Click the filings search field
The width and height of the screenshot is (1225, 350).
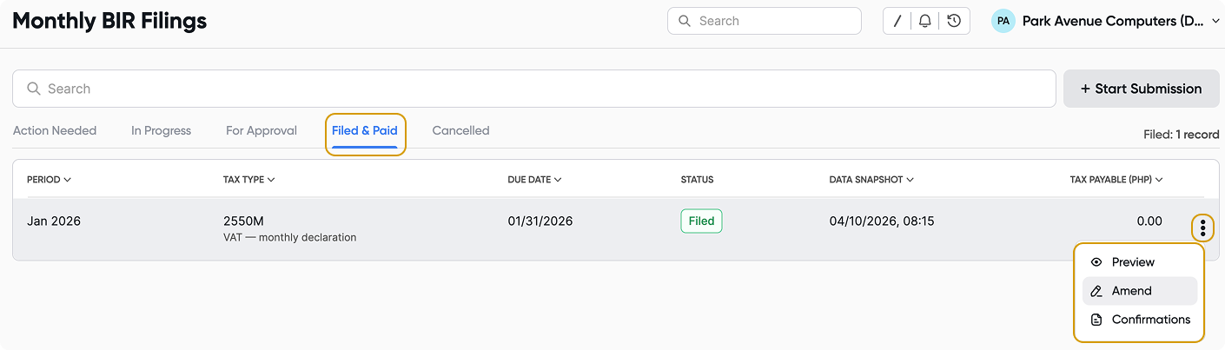[x=533, y=89]
